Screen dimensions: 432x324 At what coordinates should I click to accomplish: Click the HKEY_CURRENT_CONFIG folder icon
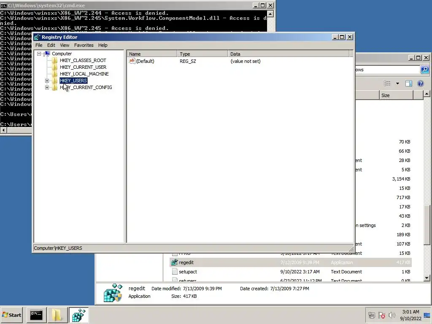[54, 87]
